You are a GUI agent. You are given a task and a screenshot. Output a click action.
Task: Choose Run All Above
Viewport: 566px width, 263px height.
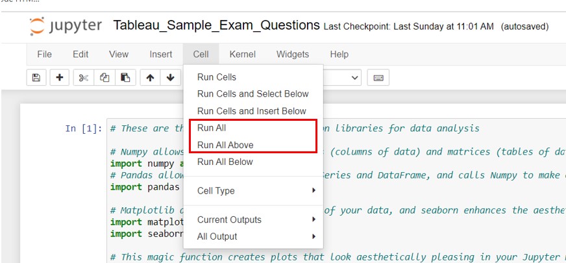click(x=253, y=145)
